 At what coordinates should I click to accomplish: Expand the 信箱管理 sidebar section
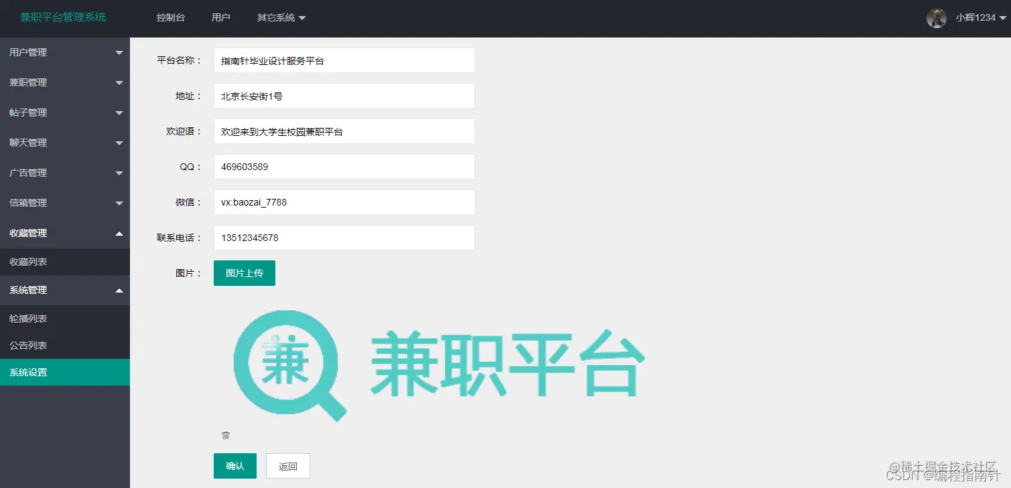[x=65, y=203]
